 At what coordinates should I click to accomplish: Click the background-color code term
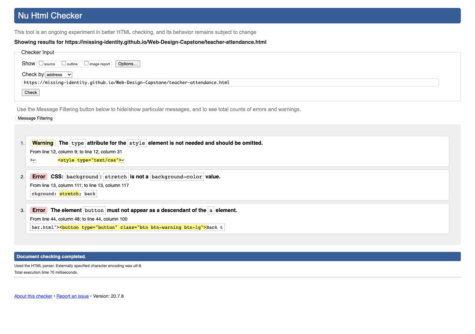tap(177, 177)
